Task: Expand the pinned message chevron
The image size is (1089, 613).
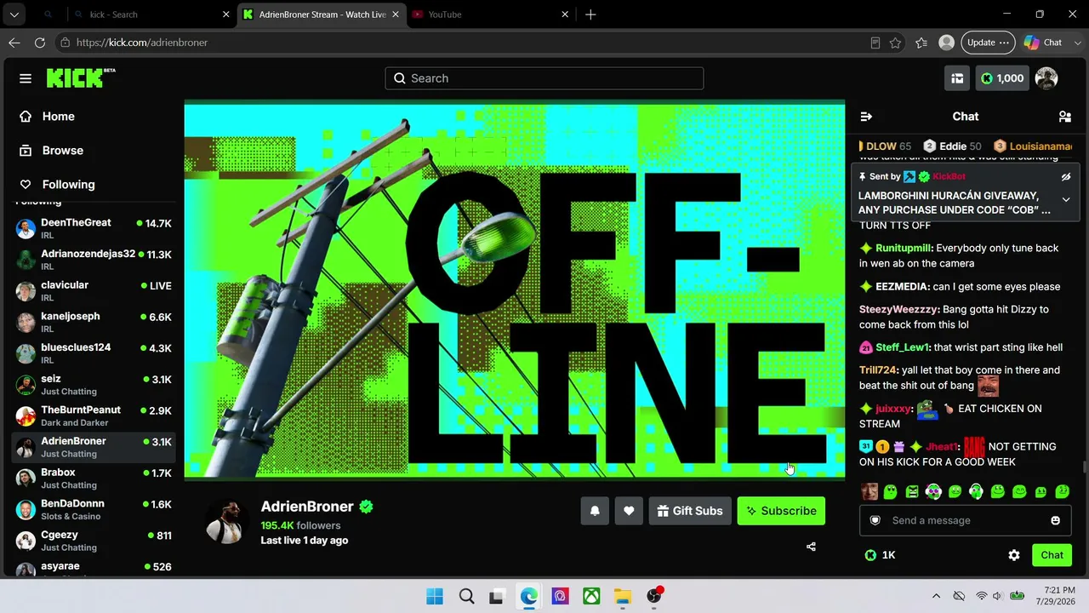Action: coord(1065,200)
